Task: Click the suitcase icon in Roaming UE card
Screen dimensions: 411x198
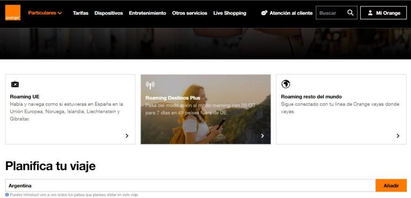Action: [x=15, y=84]
